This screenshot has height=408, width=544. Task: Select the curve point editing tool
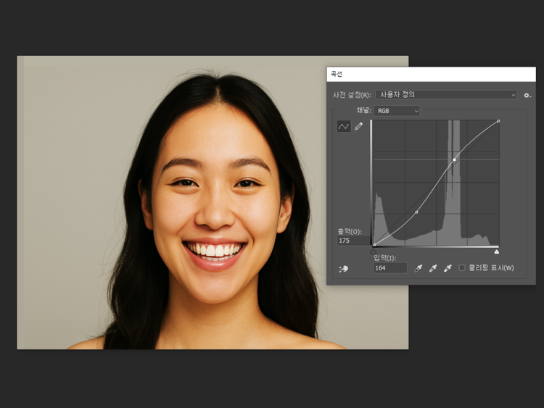point(344,127)
